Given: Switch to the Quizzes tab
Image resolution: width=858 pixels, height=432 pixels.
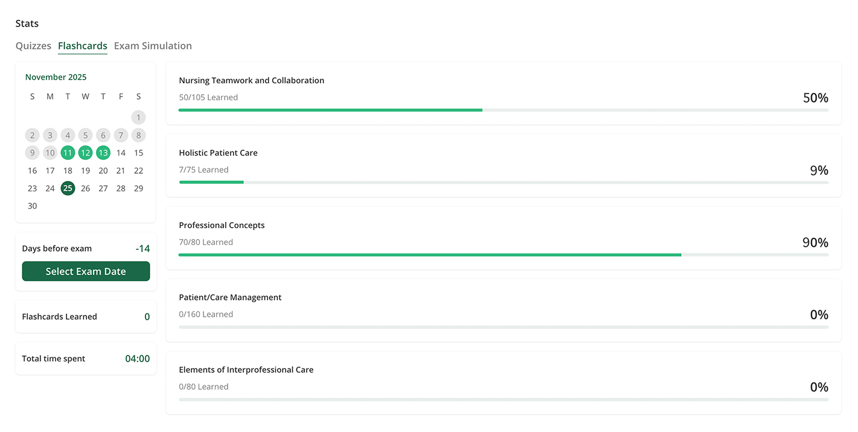Looking at the screenshot, I should pos(33,46).
